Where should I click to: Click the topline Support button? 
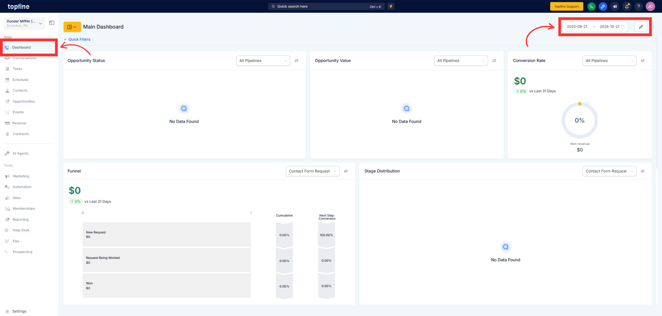pyautogui.click(x=566, y=7)
